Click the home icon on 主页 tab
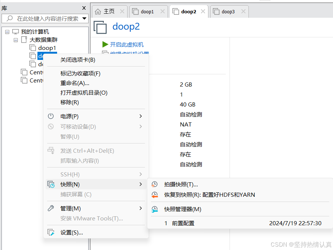The image size is (333, 250). pos(98,11)
